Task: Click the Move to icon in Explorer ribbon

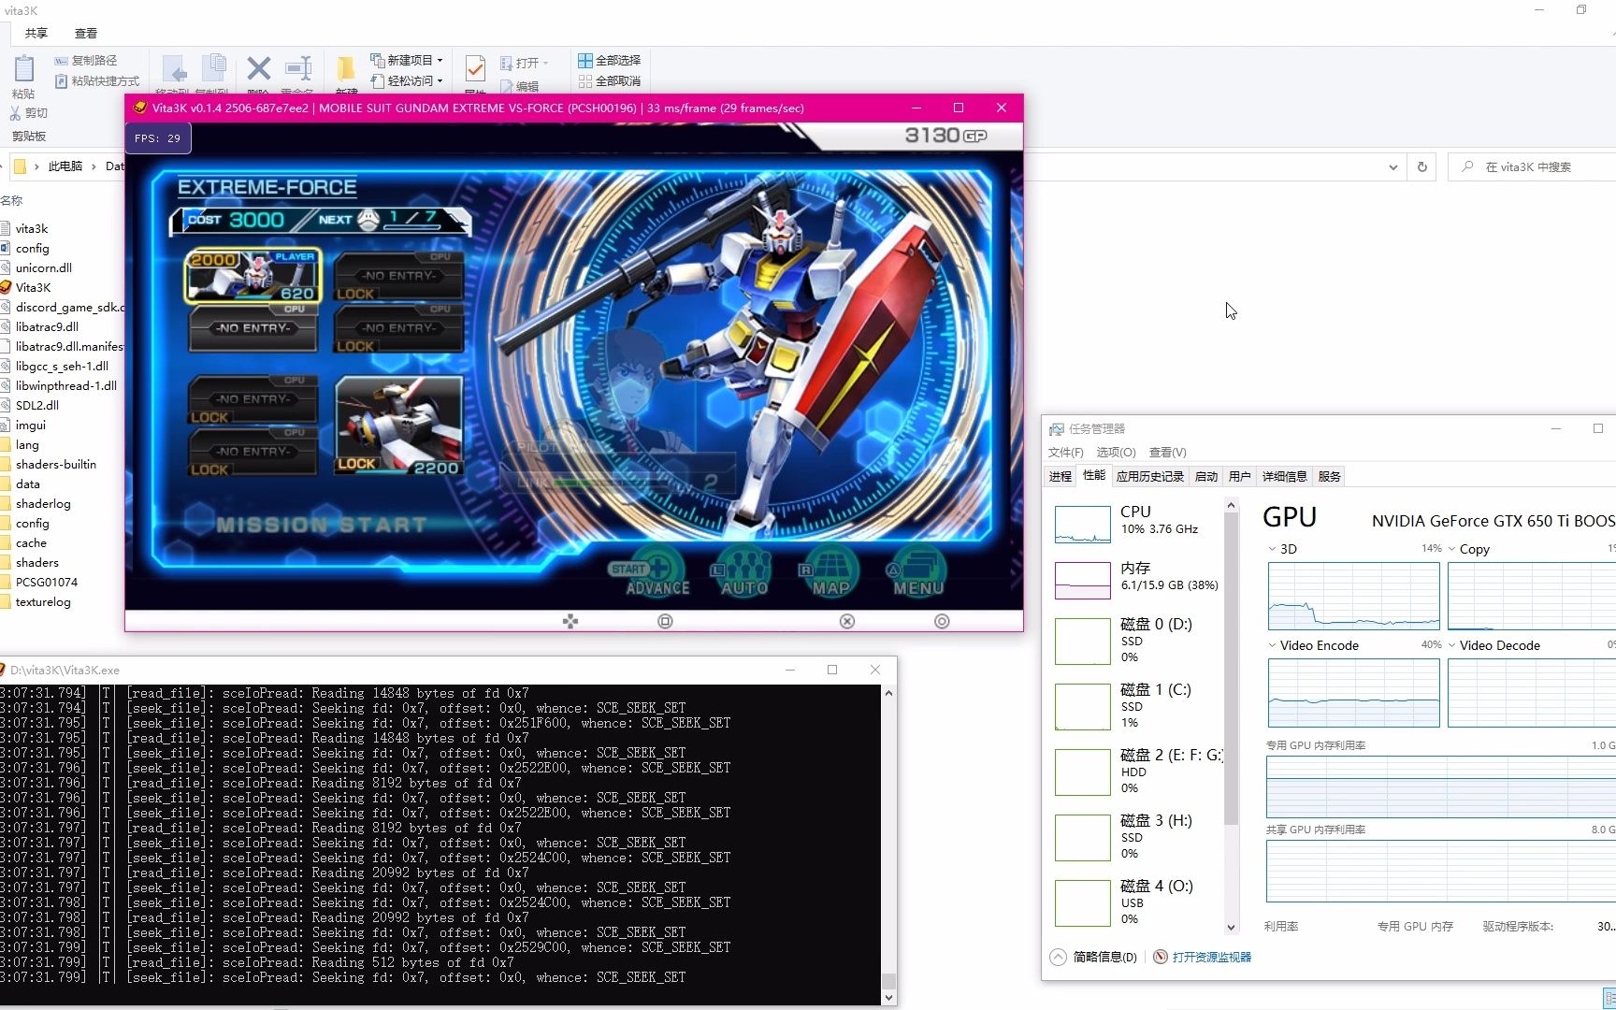Action: (x=175, y=70)
